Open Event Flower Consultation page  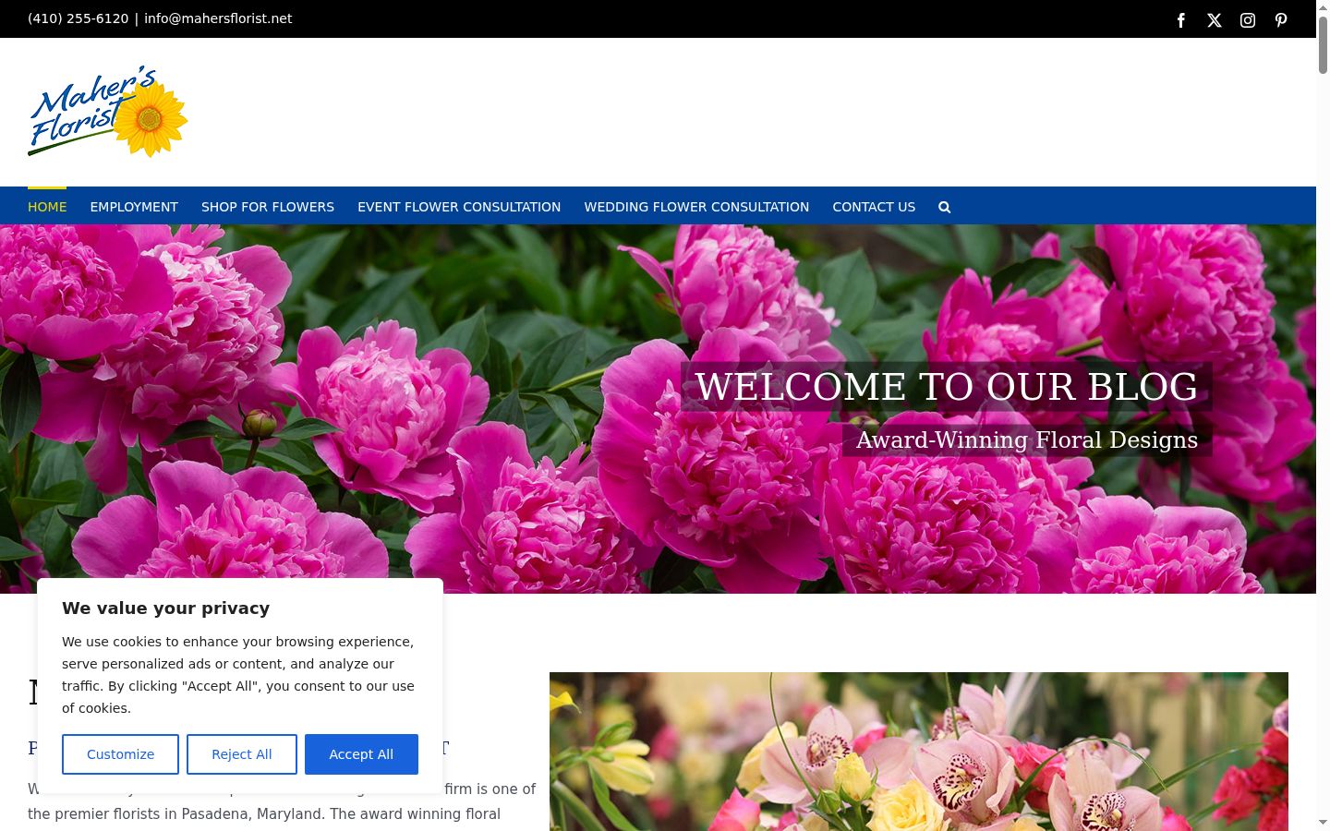click(459, 207)
